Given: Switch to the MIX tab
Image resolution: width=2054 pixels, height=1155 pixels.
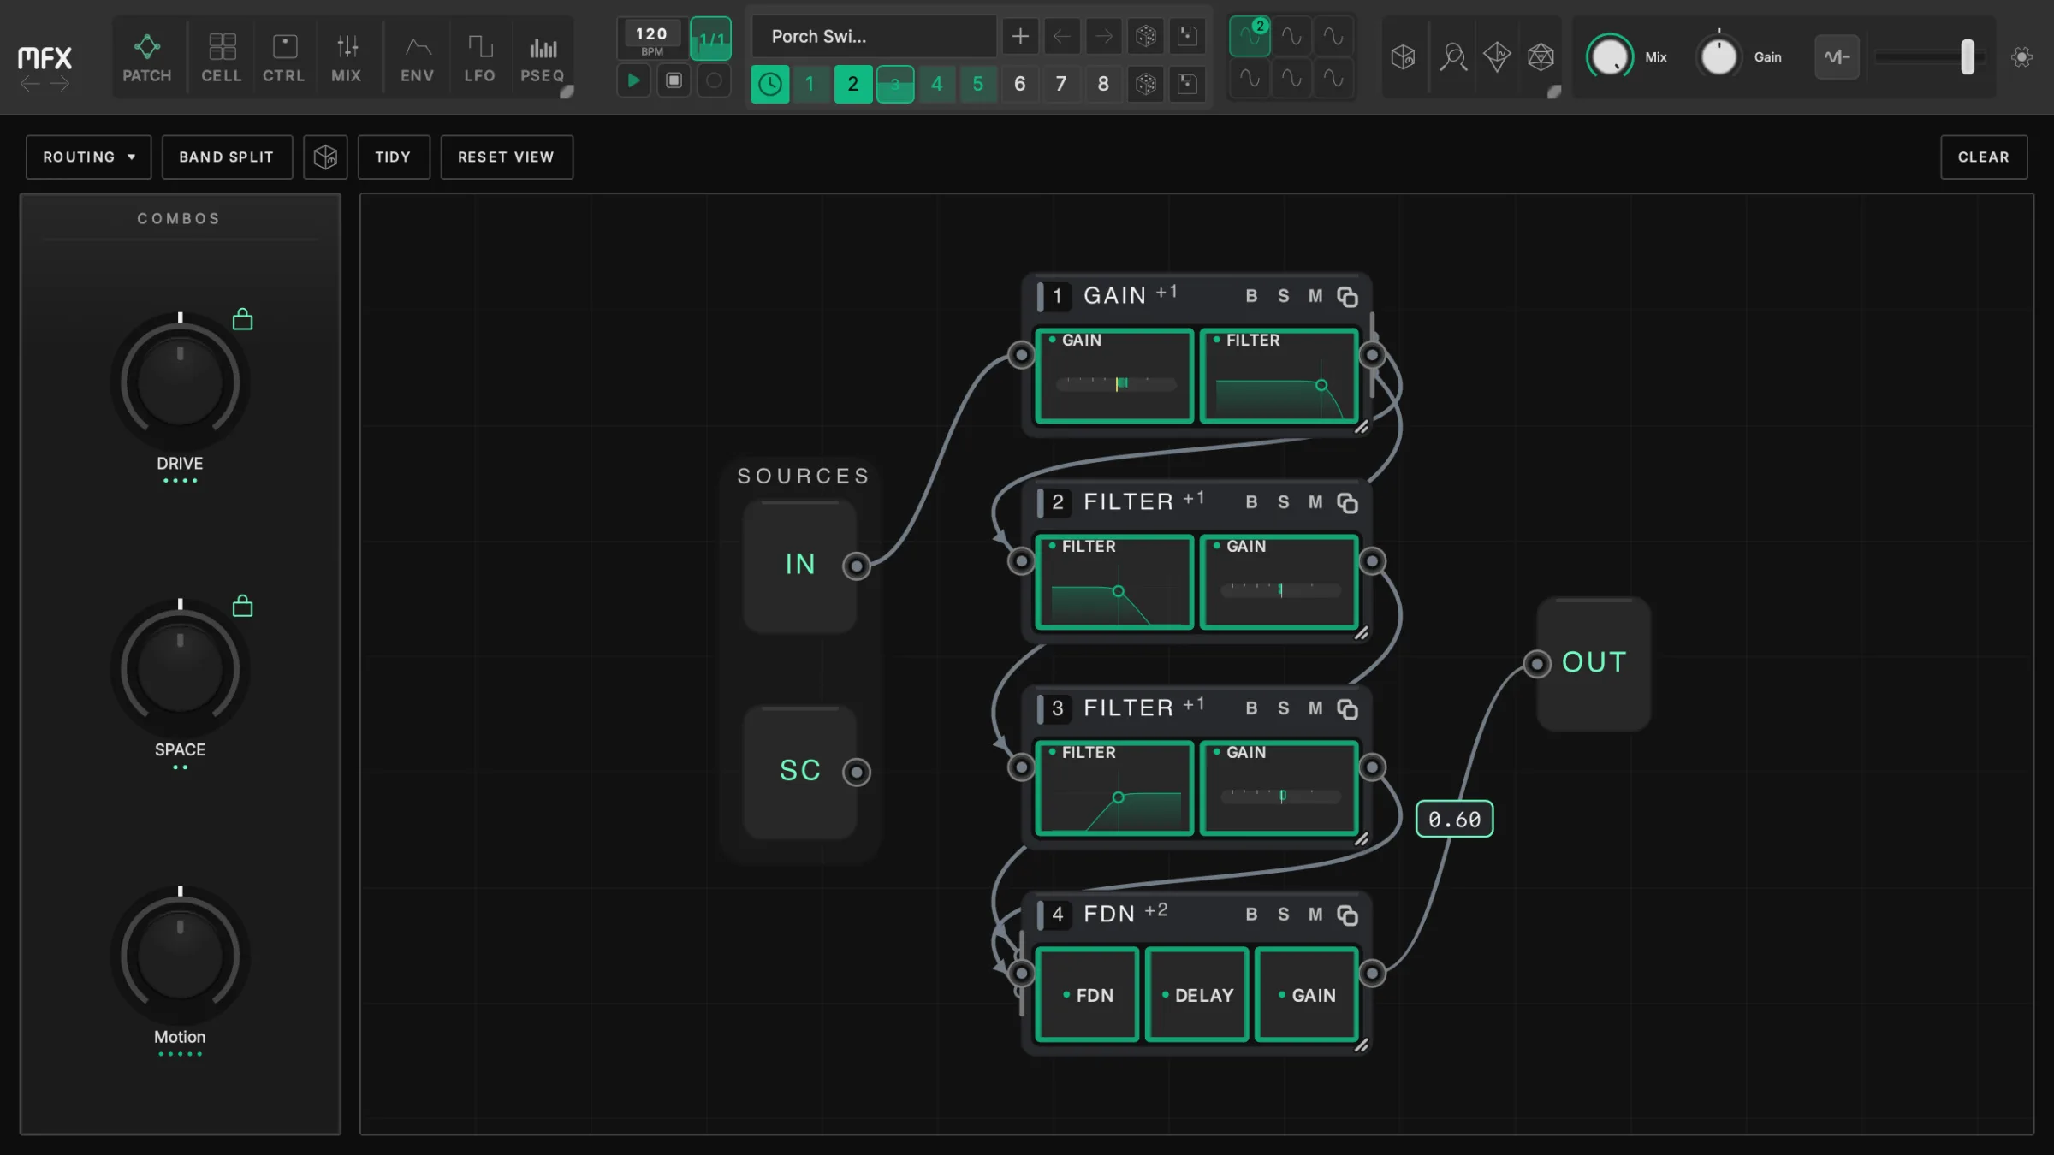Looking at the screenshot, I should click(347, 57).
